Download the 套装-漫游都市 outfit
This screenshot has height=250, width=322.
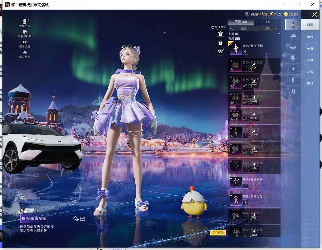tap(254, 215)
